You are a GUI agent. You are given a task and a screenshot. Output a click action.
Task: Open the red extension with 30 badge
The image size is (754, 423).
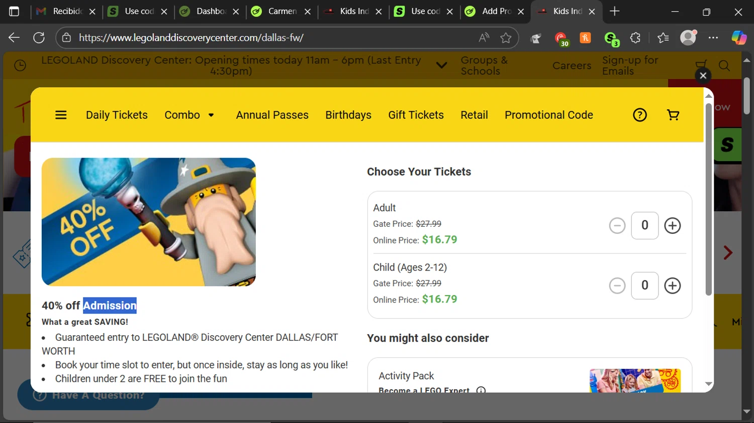pyautogui.click(x=561, y=39)
